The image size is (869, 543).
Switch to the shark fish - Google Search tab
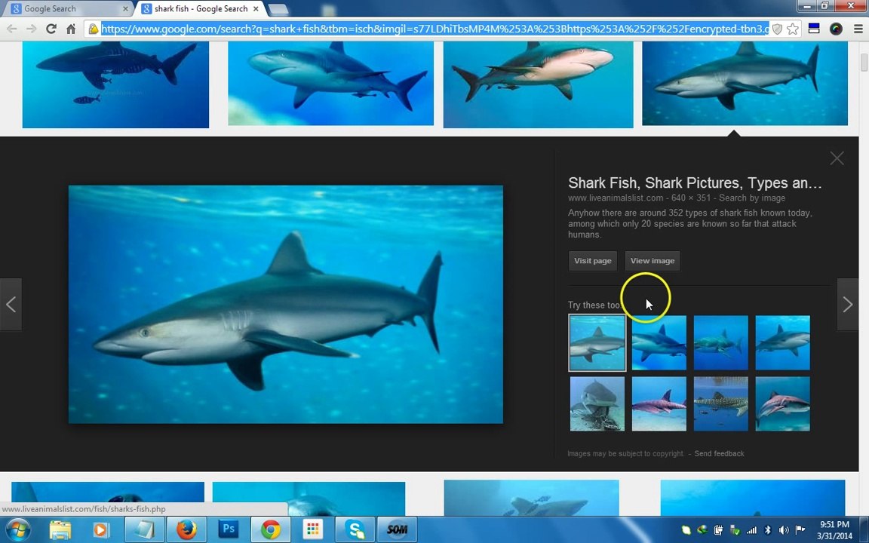[x=201, y=9]
